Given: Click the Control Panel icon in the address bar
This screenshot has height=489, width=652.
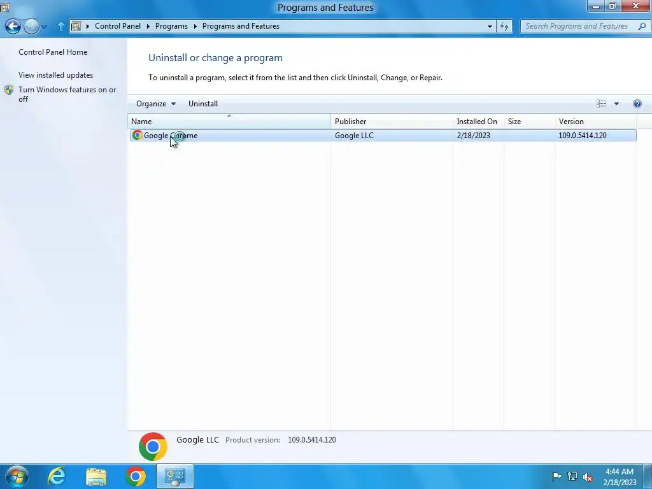Looking at the screenshot, I should [76, 26].
